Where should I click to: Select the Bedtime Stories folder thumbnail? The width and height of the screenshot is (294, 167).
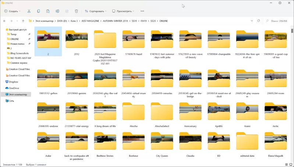105,142
